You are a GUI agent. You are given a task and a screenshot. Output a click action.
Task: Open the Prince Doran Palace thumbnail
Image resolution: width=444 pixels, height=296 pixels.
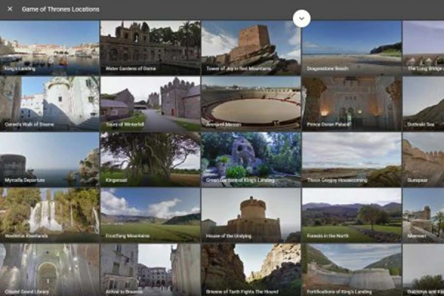click(351, 104)
